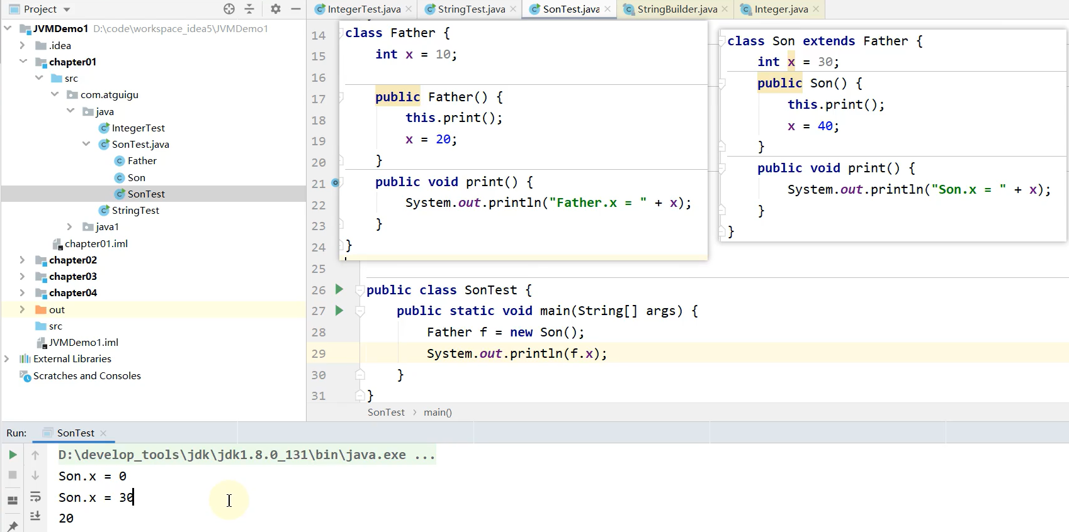Screen dimensions: 1069x532
Task: Click the overridden method gutter icon line 21
Action: [336, 182]
